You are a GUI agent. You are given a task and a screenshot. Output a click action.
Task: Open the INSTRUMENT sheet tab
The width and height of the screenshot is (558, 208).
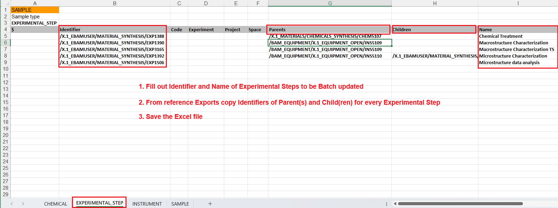(x=147, y=204)
